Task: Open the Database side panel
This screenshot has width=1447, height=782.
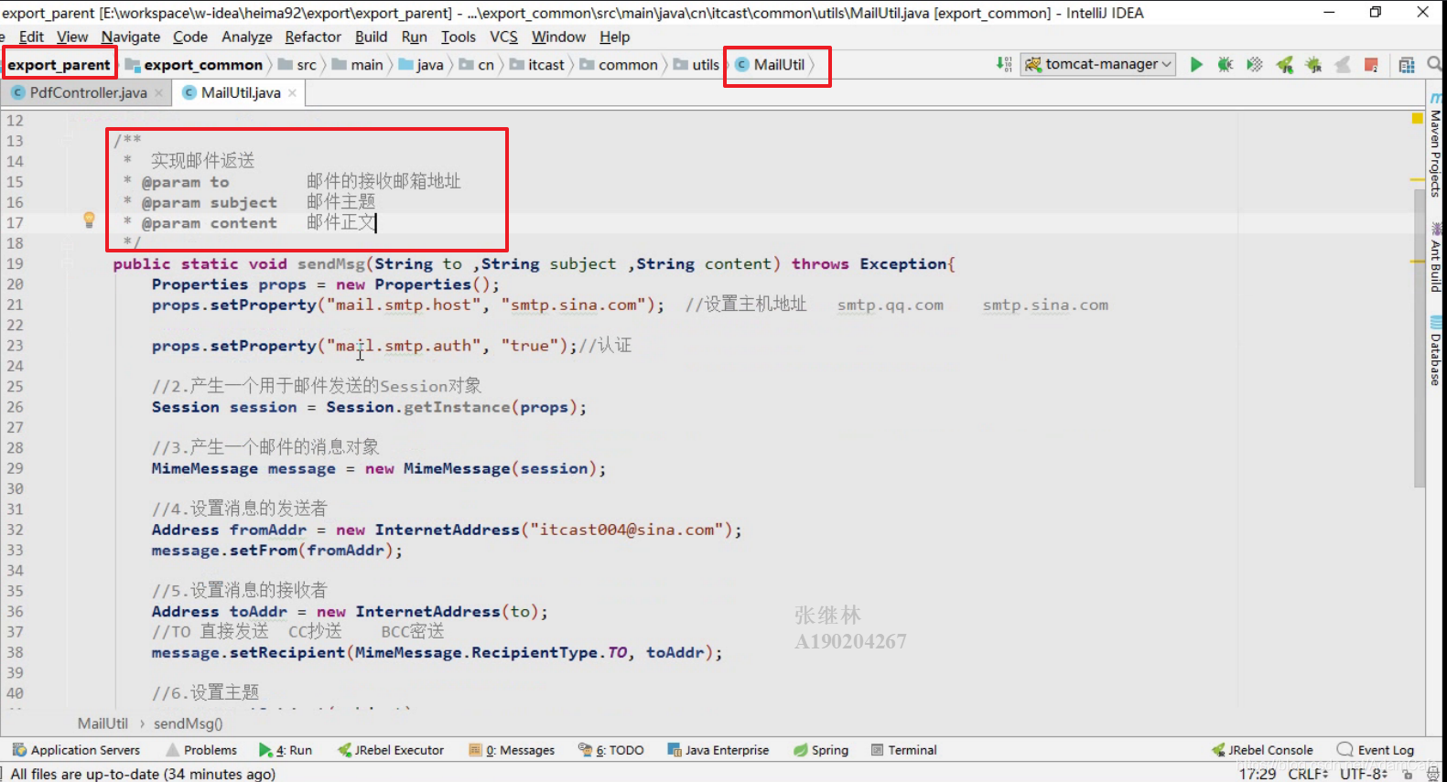Action: click(x=1436, y=351)
